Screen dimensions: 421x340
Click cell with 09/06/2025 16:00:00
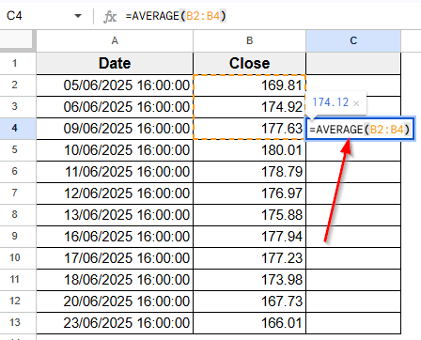(x=115, y=129)
